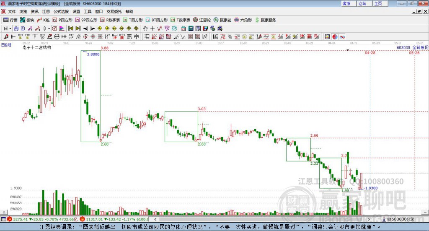Open the 赢家轮 wheel tool
Viewport: 429px width, 231px height.
coord(222,20)
